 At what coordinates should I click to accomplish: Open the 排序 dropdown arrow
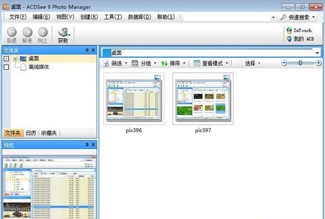[x=184, y=63]
